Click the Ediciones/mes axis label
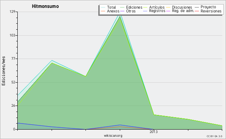This screenshot has width=226, height=139. (3, 71)
